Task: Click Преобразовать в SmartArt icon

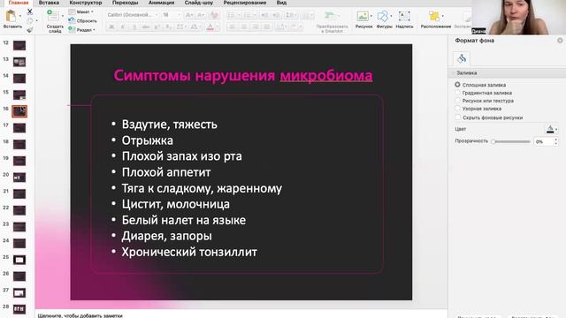Action: [330, 16]
